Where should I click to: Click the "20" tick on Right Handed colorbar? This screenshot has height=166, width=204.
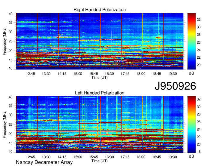pyautogui.click(x=199, y=65)
